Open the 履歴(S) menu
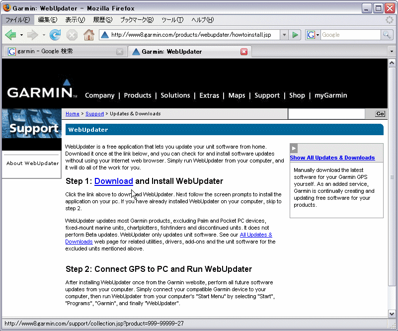The height and width of the screenshot is (331, 398). click(102, 20)
